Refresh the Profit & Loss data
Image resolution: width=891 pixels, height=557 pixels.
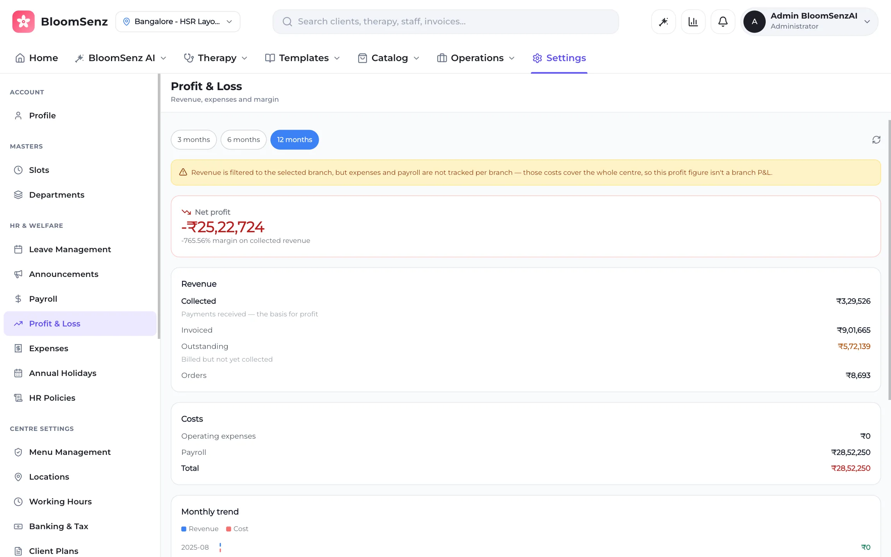point(876,140)
